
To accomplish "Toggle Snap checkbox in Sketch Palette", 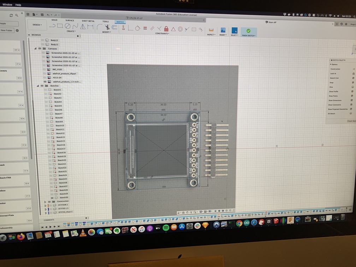I will 353,82.
